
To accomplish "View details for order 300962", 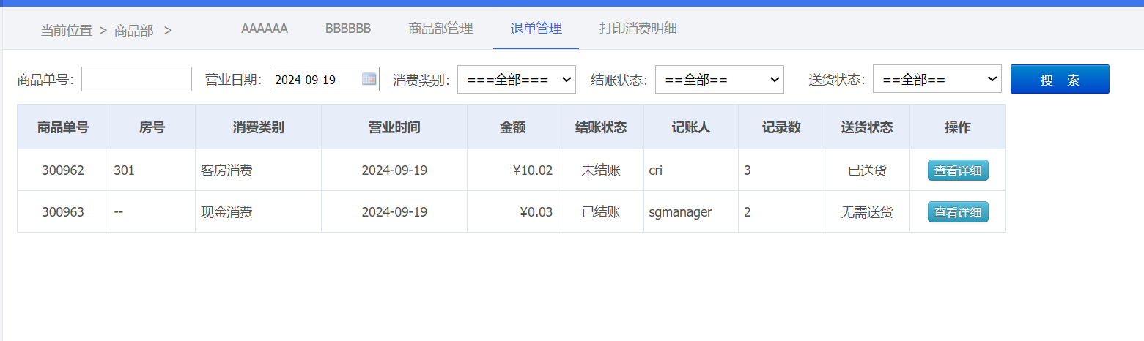I will [958, 170].
